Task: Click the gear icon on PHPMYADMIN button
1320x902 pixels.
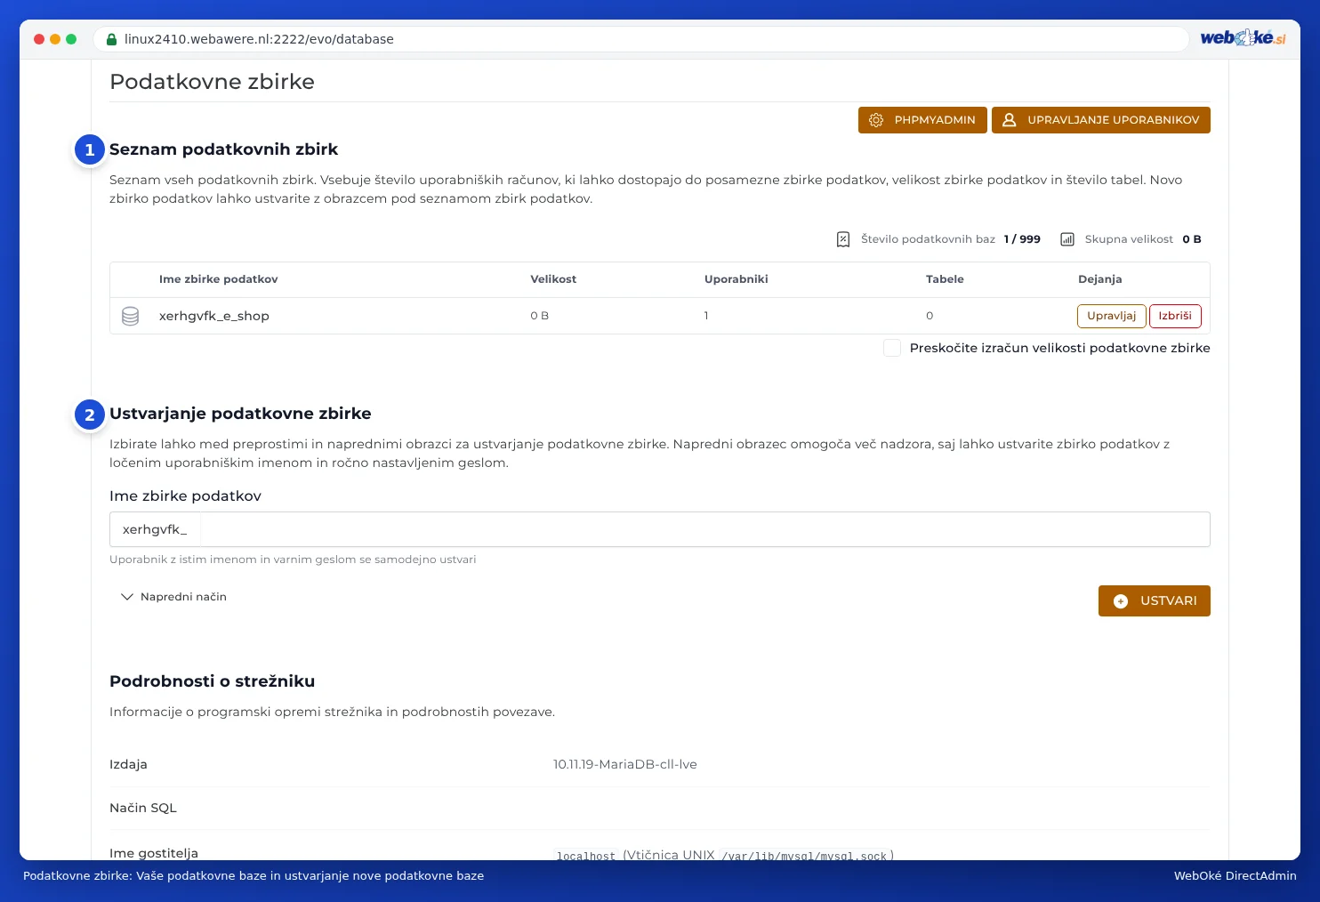Action: click(876, 120)
